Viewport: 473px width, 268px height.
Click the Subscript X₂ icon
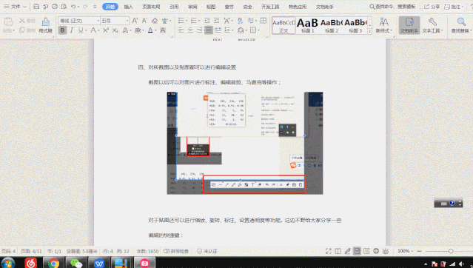click(115, 30)
